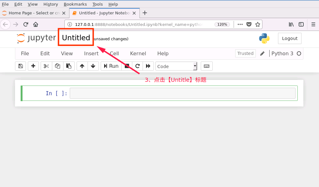Close the Home Page tab
The image size is (319, 187).
[64, 13]
